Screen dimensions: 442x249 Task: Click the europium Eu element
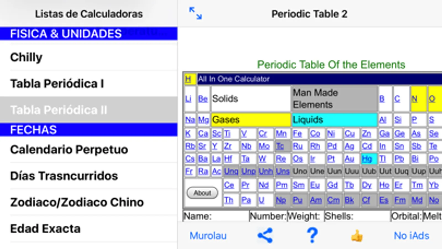click(315, 185)
